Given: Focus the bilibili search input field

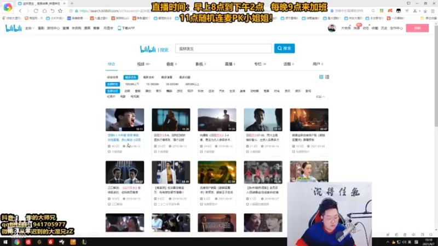Looking at the screenshot, I should pyautogui.click(x=223, y=49).
